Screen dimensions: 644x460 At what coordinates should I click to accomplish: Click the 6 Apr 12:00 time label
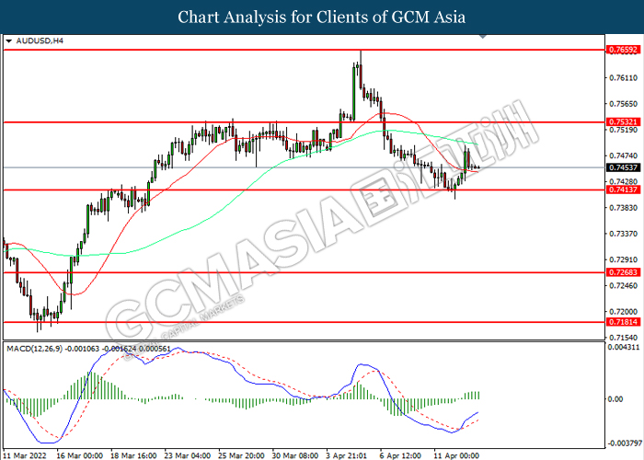tap(401, 456)
